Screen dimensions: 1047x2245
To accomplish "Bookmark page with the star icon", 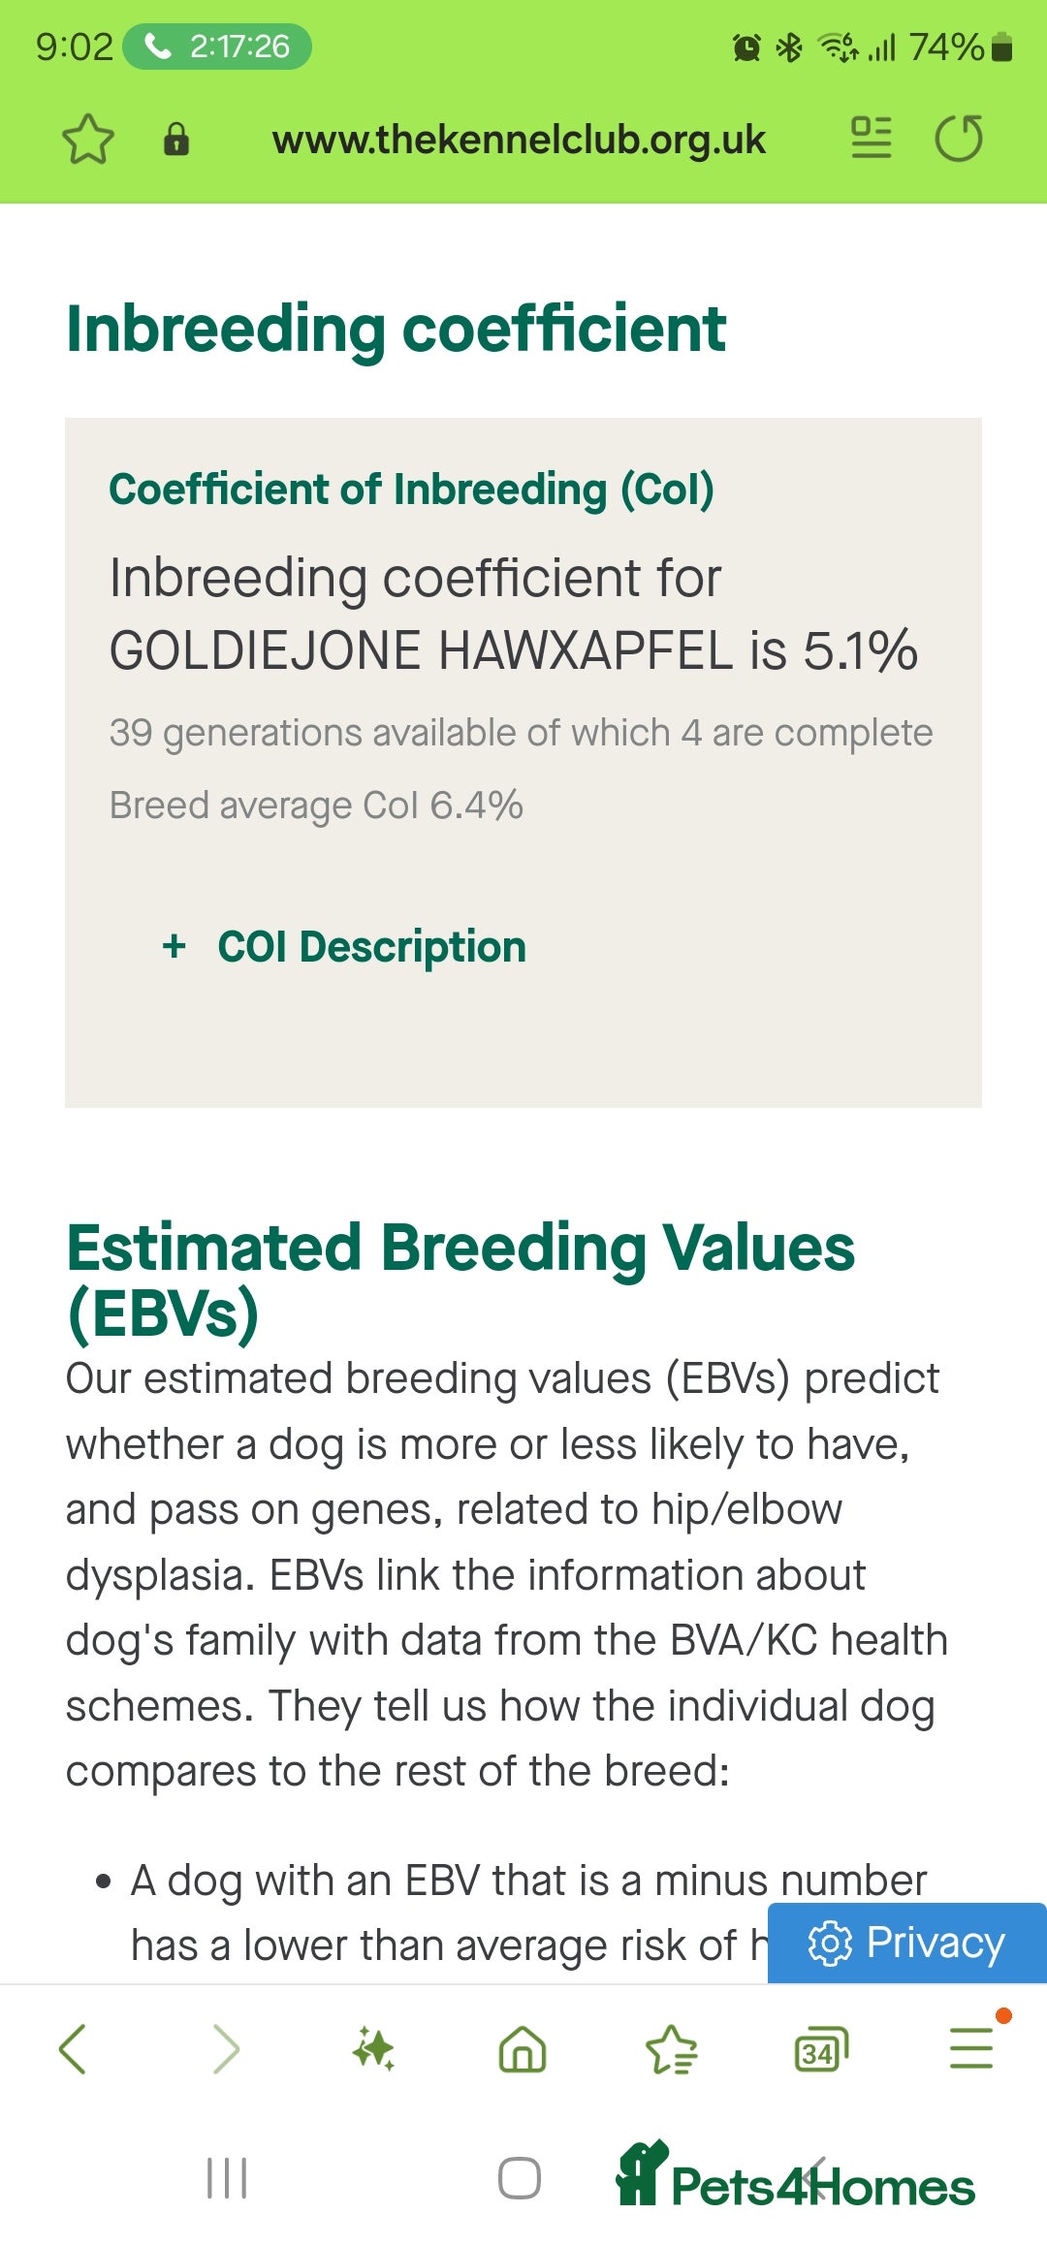I will click(x=88, y=140).
